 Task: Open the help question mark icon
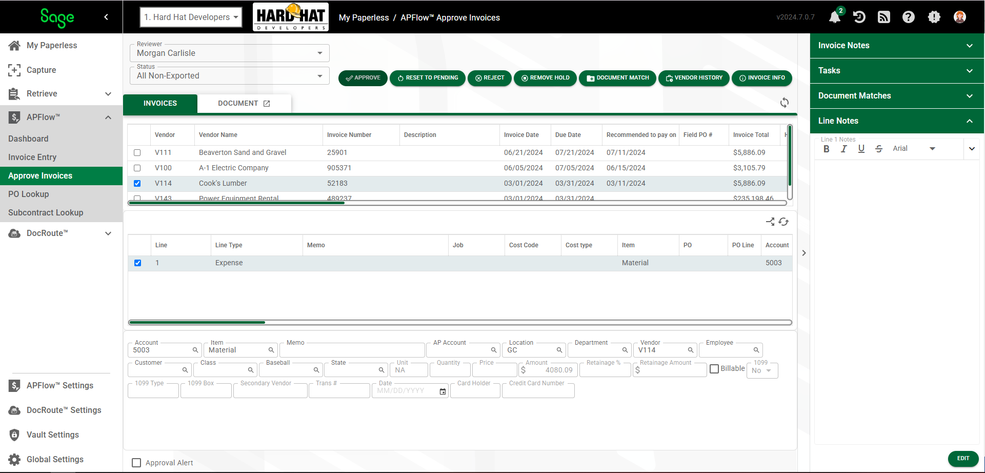coord(909,17)
